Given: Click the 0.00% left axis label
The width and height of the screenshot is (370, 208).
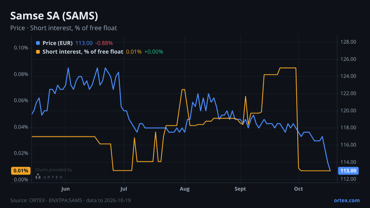Looking at the screenshot, I should [x=21, y=180].
